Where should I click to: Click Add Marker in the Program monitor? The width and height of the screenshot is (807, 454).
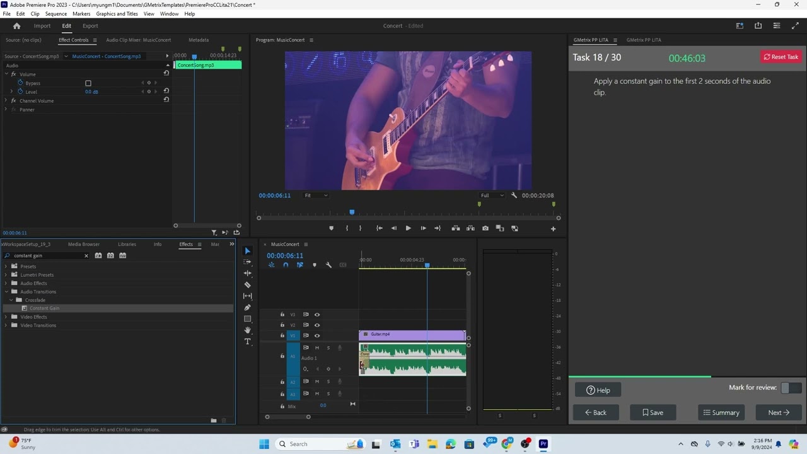point(331,228)
